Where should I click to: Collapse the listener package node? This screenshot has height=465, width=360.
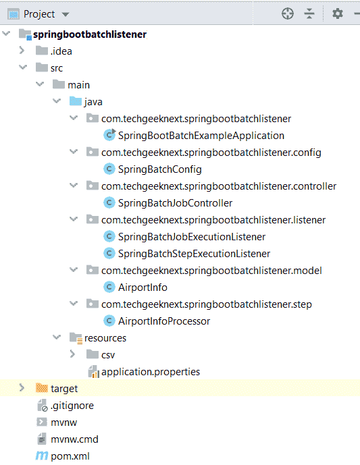74,219
